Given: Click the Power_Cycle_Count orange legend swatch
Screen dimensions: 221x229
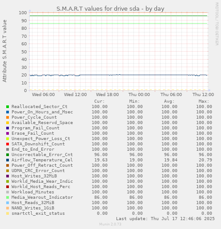Looking at the screenshot, I should point(8,117).
